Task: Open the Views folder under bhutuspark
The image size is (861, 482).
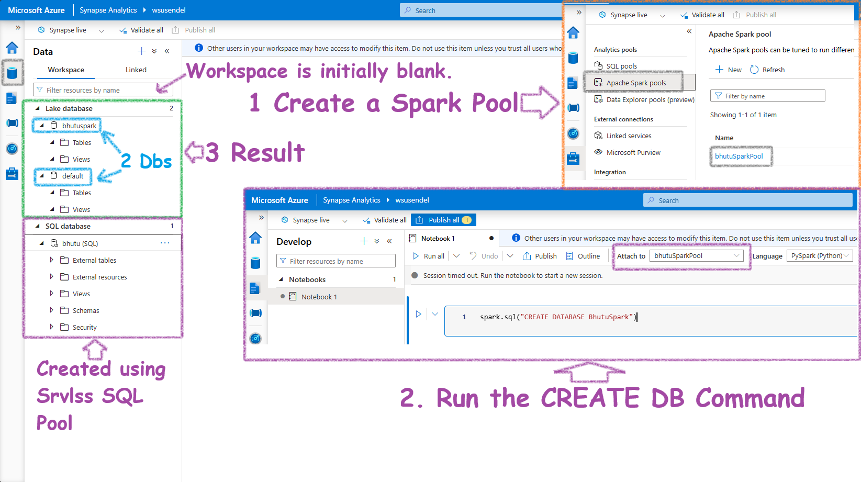Action: pyautogui.click(x=81, y=159)
